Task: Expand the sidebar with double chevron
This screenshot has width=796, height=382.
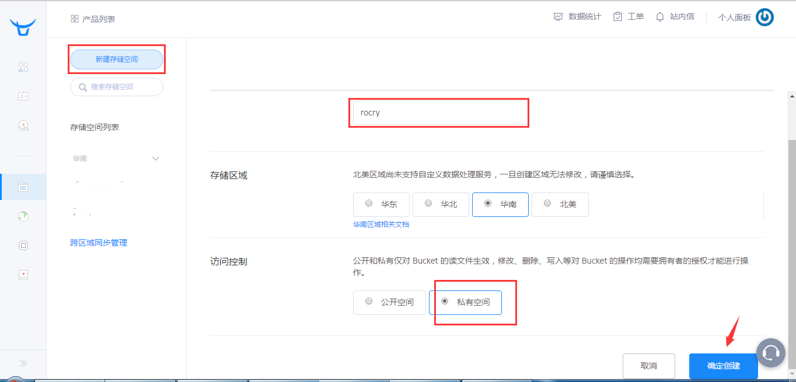Action: point(23,363)
